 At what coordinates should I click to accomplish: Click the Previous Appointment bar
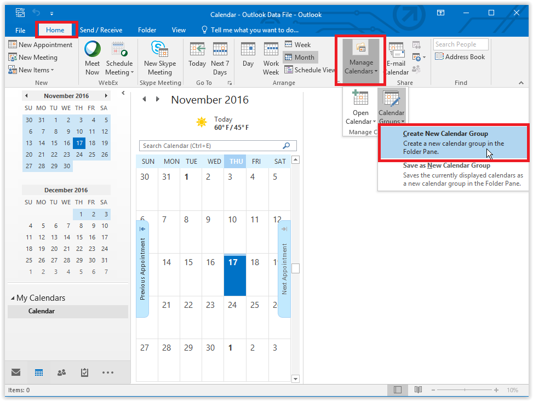pos(142,268)
